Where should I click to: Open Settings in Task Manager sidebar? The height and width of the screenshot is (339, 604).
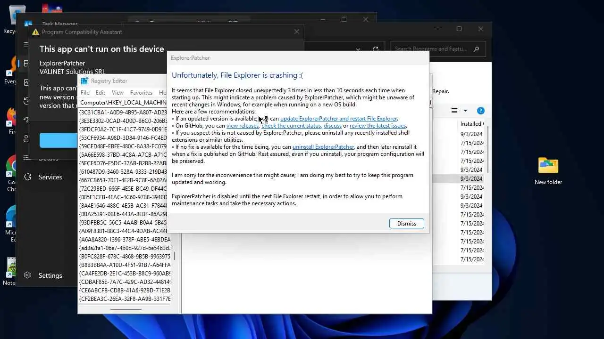pos(50,275)
